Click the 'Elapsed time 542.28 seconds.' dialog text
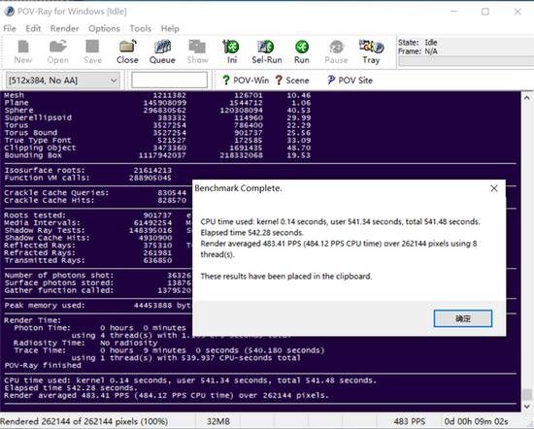 click(x=251, y=233)
